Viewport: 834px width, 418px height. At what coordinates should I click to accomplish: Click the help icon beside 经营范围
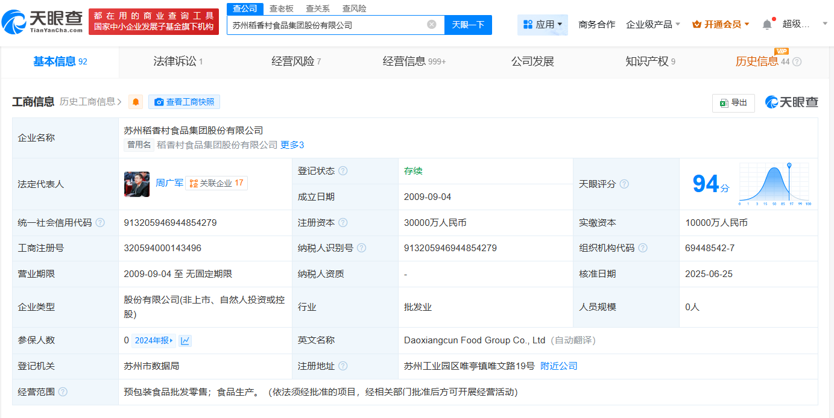(x=63, y=392)
